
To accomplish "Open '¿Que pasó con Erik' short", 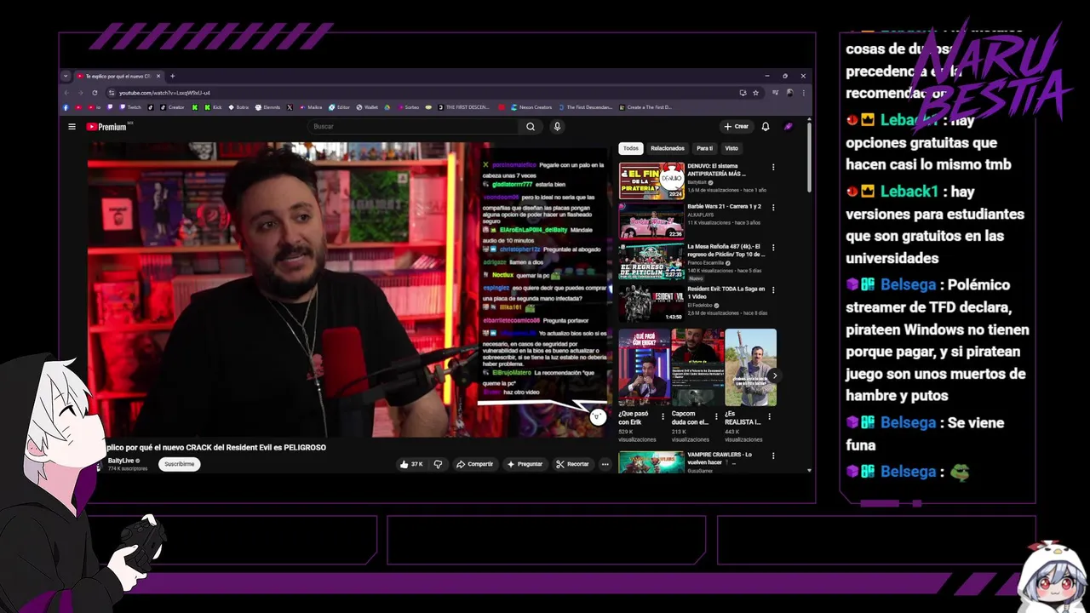I will click(644, 367).
